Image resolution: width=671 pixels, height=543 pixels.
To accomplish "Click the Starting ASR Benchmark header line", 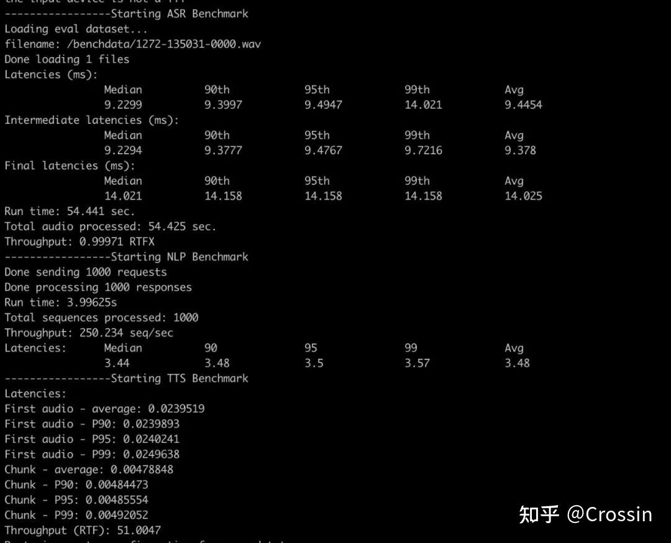I will [126, 14].
